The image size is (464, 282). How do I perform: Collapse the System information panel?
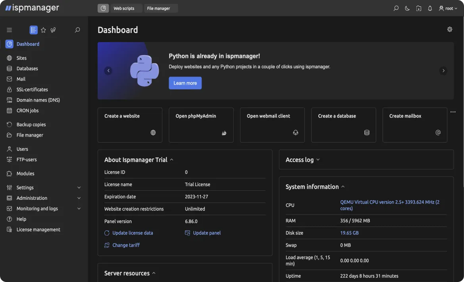point(343,187)
